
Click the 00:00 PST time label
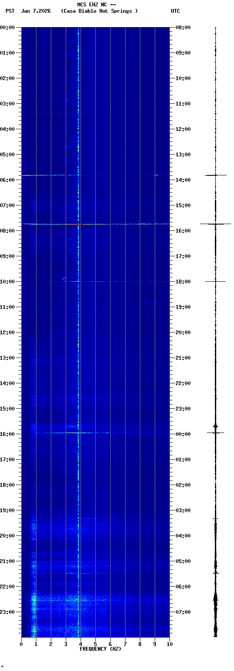7,28
